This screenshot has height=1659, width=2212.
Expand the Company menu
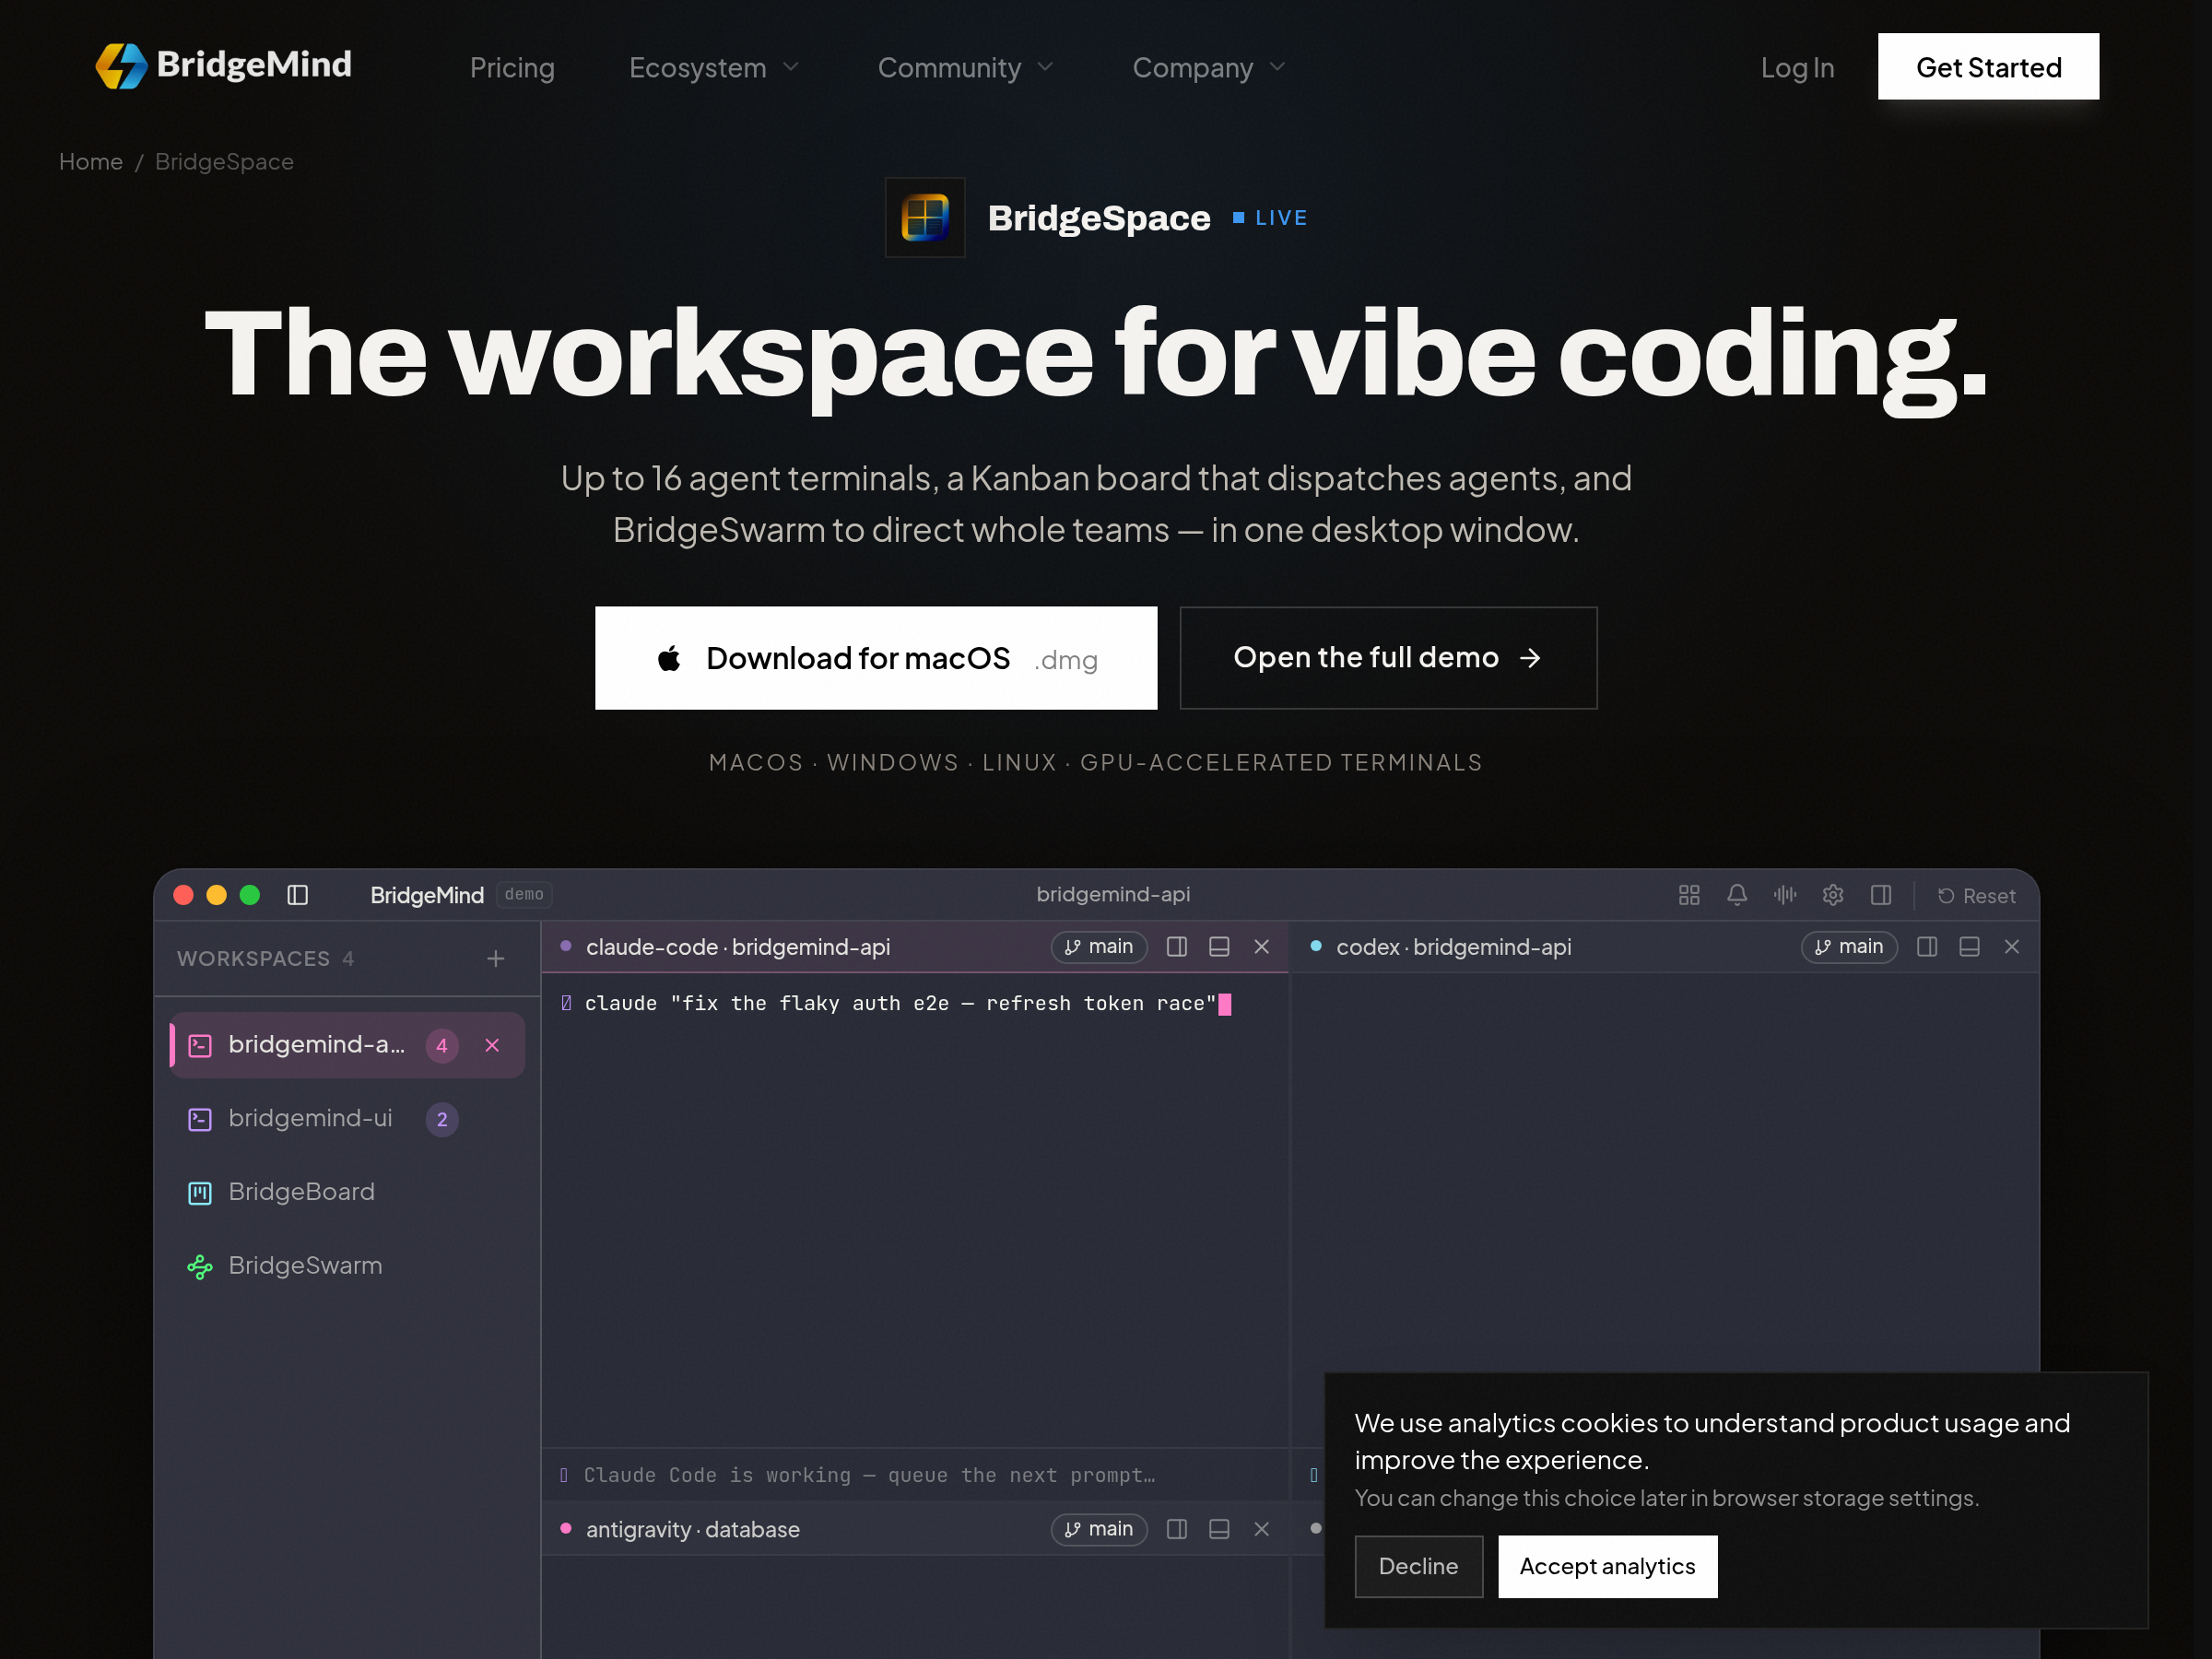point(1208,68)
